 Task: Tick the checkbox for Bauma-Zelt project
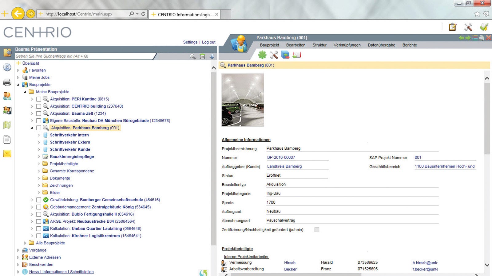click(39, 113)
